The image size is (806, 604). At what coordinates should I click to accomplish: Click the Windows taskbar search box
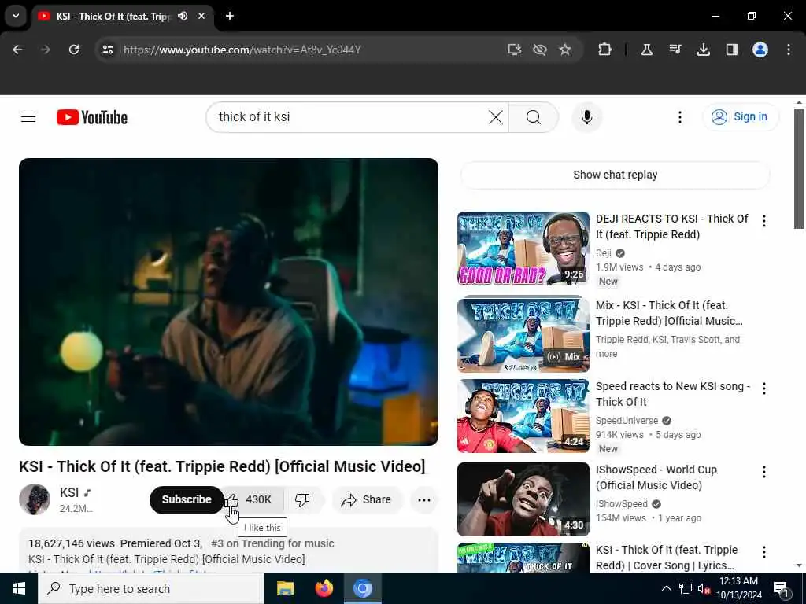click(151, 588)
